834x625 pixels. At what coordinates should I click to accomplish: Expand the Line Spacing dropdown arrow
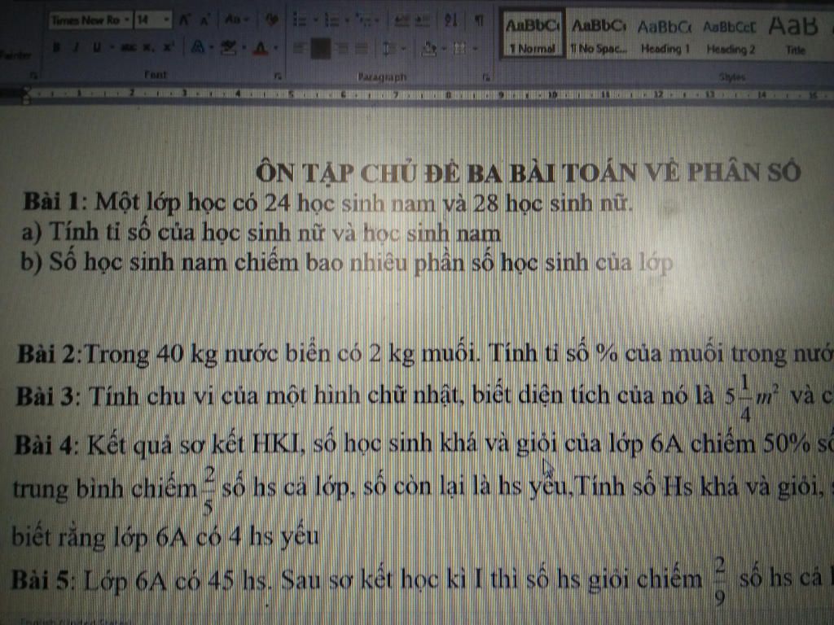tap(404, 49)
